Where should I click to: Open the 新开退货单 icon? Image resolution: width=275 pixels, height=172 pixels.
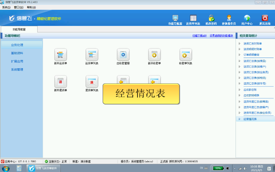[x=60, y=82]
